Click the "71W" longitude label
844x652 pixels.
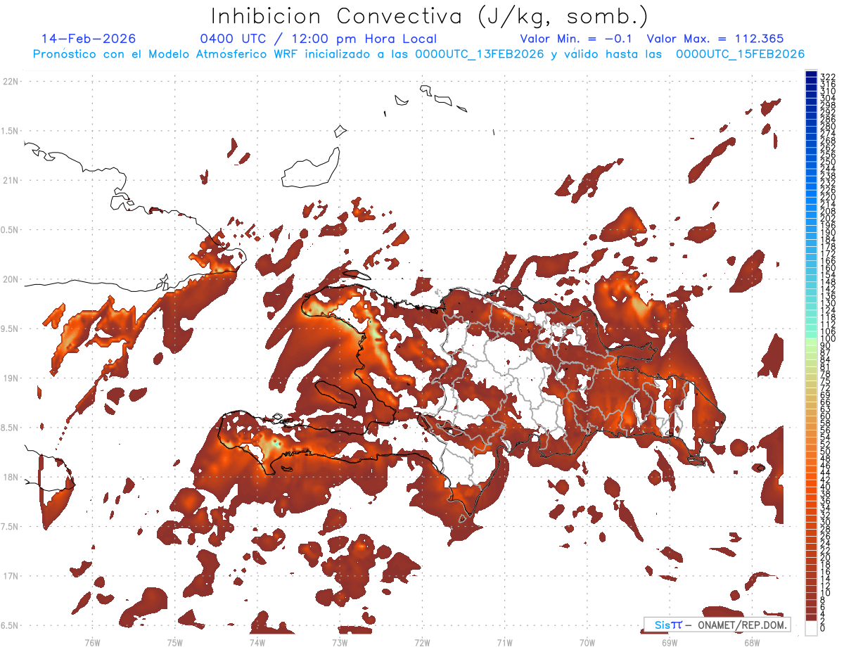coord(504,642)
